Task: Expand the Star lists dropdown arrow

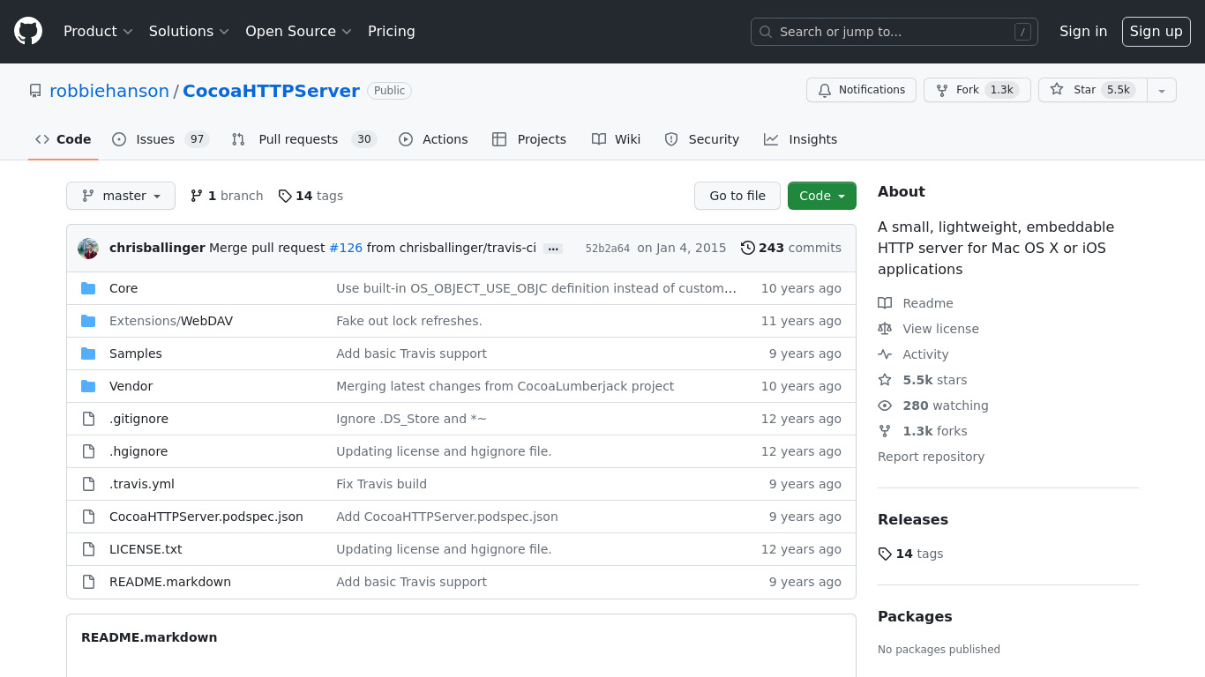Action: coord(1162,90)
